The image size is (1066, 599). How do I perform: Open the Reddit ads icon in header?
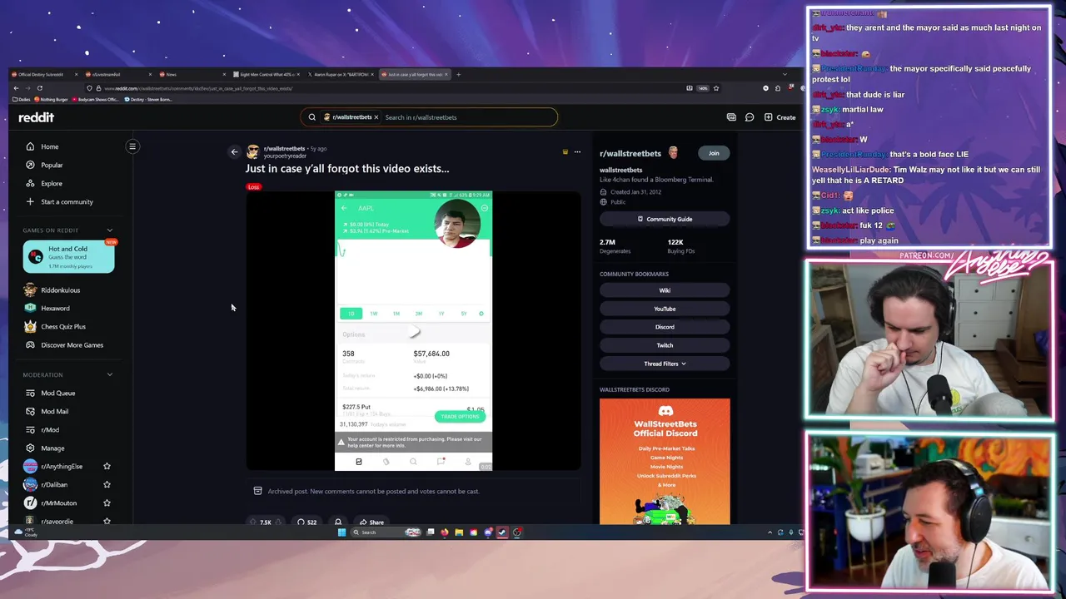731,117
